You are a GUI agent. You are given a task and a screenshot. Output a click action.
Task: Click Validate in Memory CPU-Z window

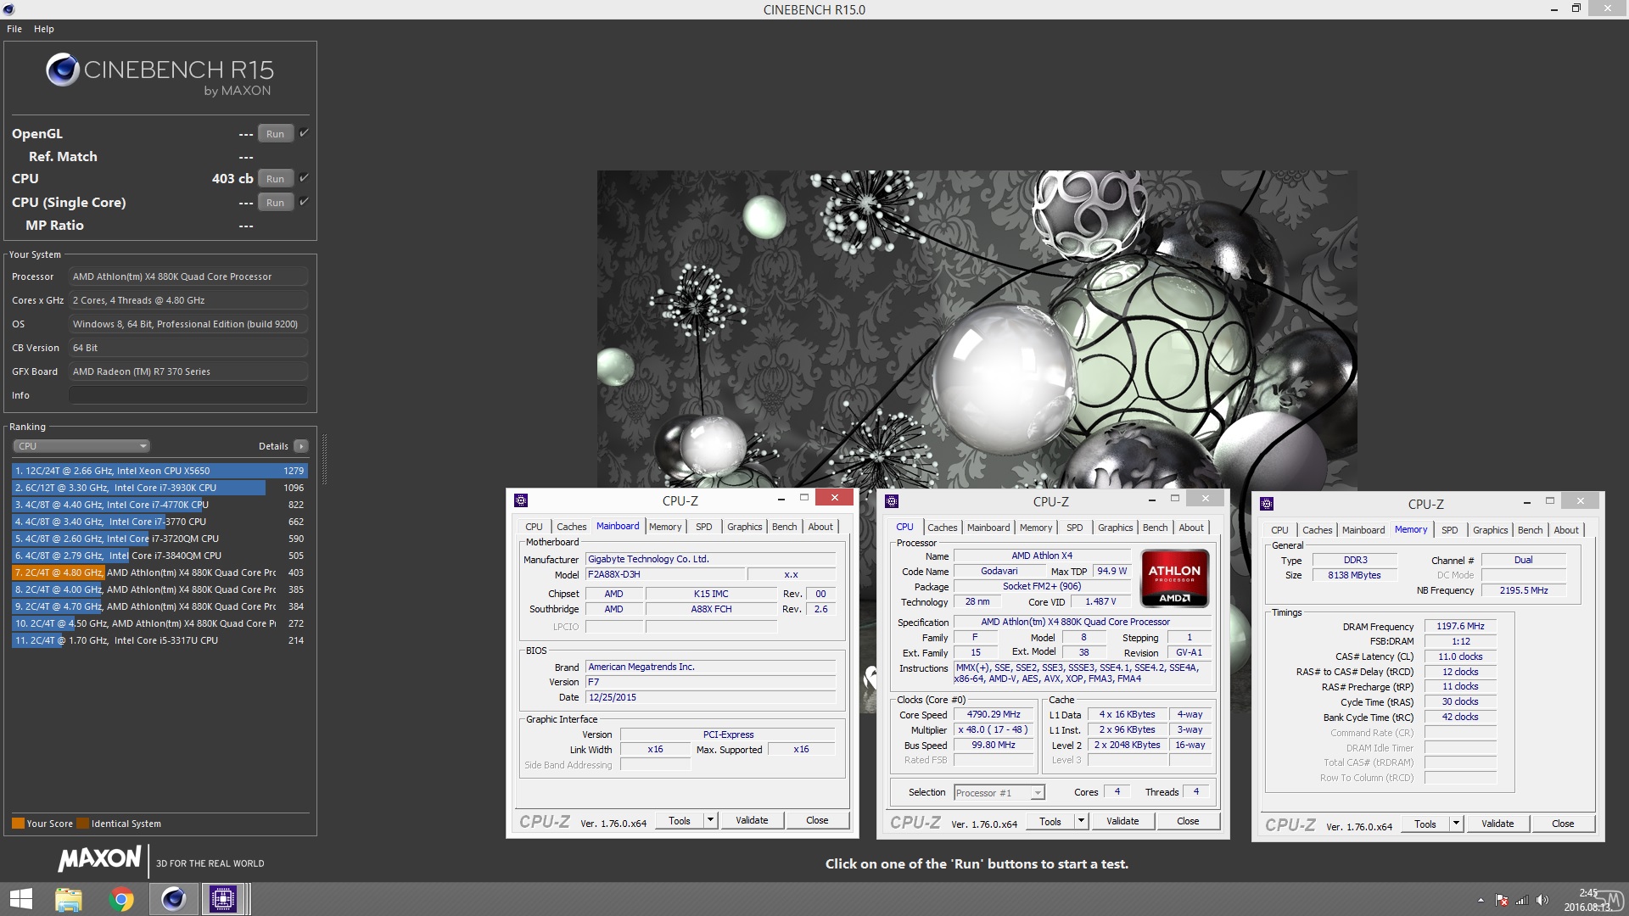click(1497, 824)
